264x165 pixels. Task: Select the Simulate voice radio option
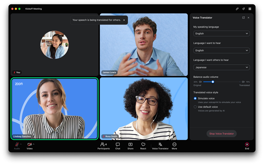(x=195, y=98)
